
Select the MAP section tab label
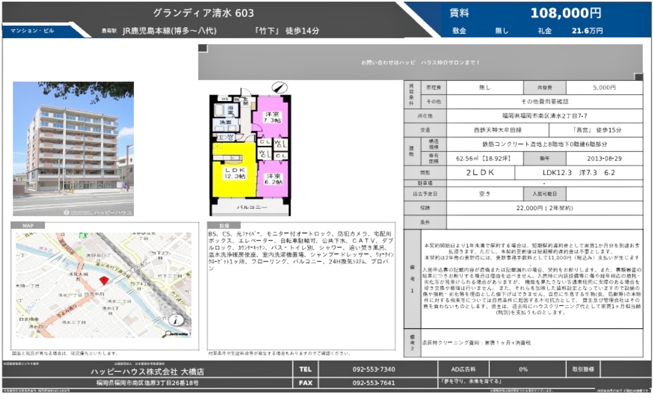(x=28, y=226)
